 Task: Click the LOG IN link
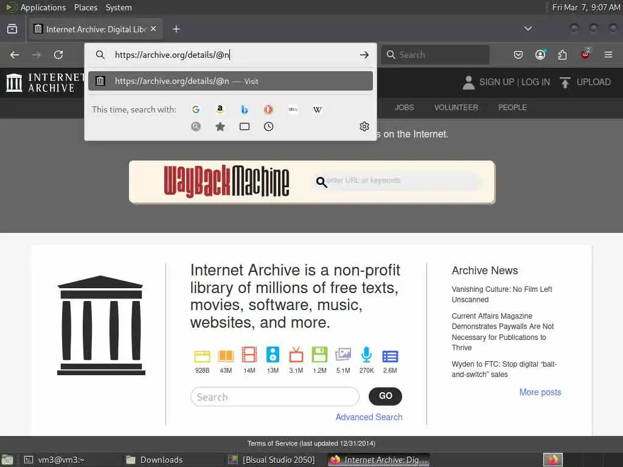535,82
